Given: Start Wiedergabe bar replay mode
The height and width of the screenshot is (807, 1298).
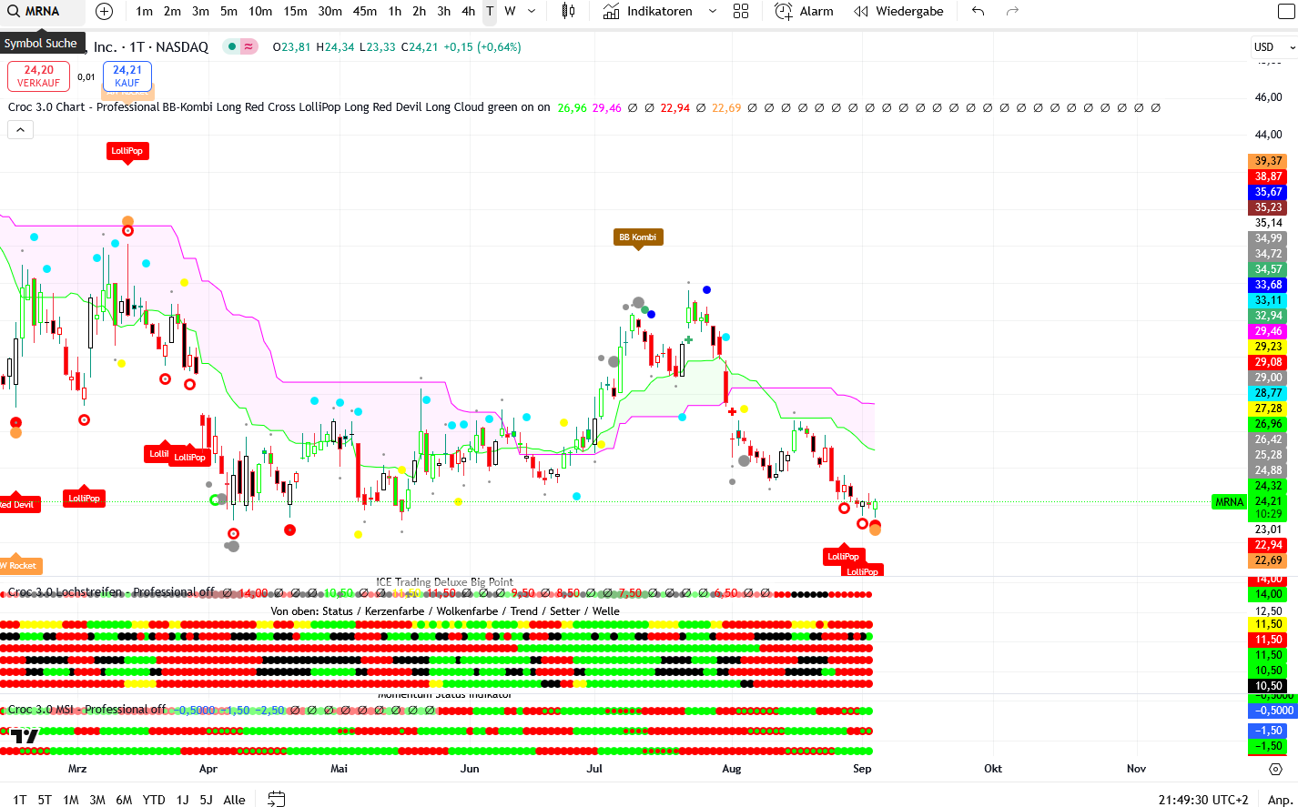Looking at the screenshot, I should coord(897,12).
